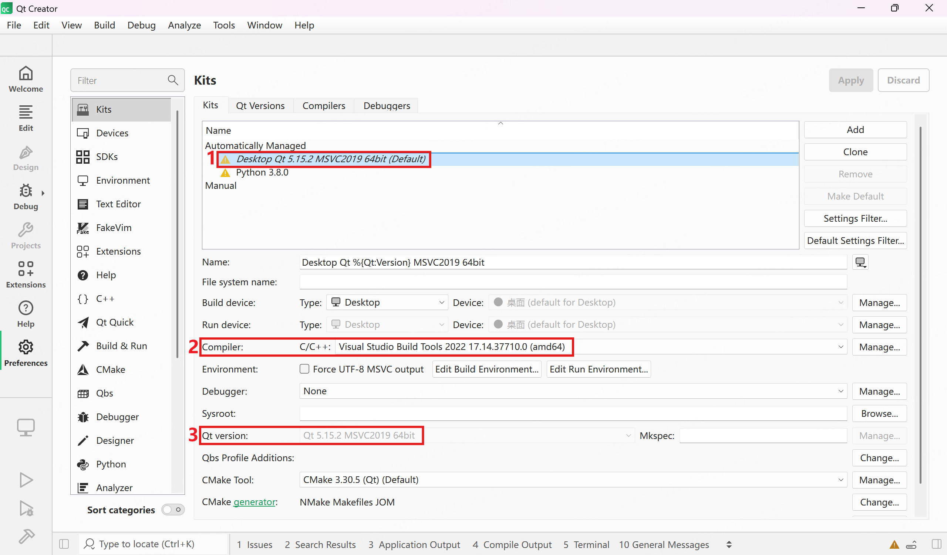Screen dimensions: 947x555
Task: Open the Build device Device dropdown
Action: click(668, 302)
